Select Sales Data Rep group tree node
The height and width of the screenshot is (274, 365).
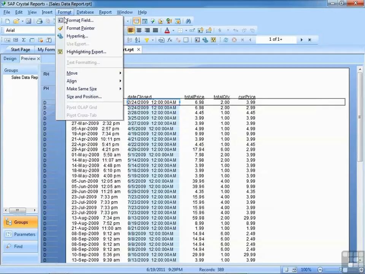pos(24,77)
